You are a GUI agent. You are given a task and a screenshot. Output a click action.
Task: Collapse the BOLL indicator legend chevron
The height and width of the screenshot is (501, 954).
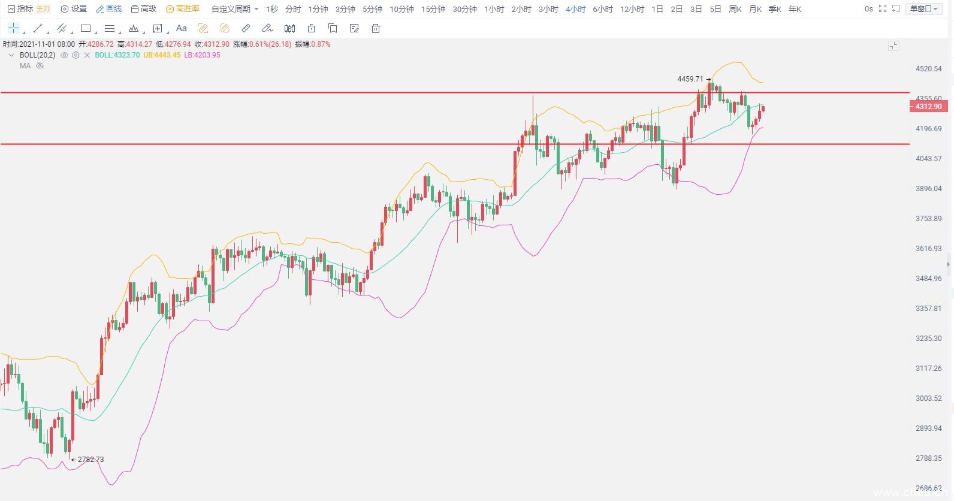(11, 55)
